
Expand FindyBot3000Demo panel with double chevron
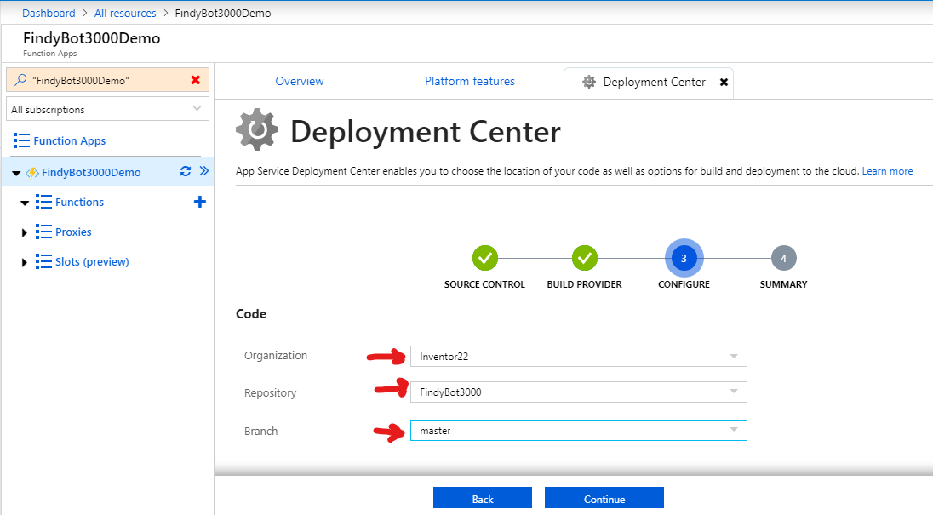coord(204,171)
